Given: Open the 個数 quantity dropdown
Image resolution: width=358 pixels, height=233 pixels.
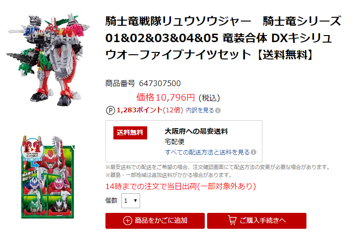Looking at the screenshot, I should [131, 201].
